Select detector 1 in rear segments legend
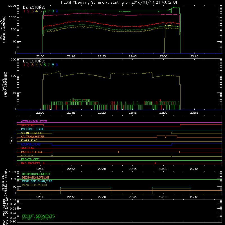Viewport: 225px width, 225px height. click(24, 65)
